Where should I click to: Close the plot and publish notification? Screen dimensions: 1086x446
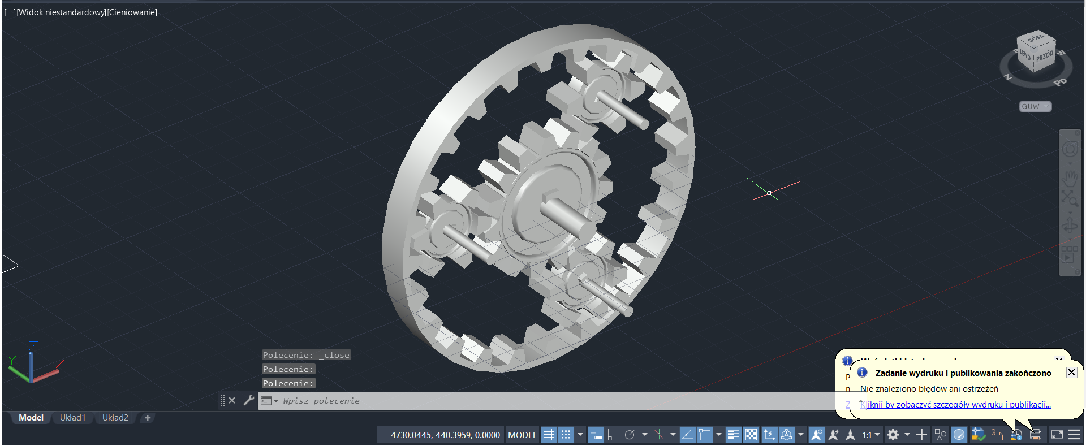click(1071, 372)
